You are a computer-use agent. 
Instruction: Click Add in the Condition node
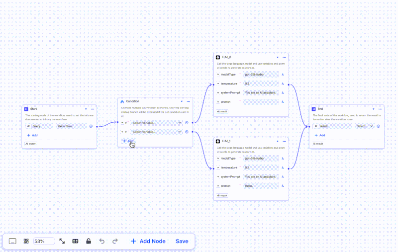coord(128,141)
